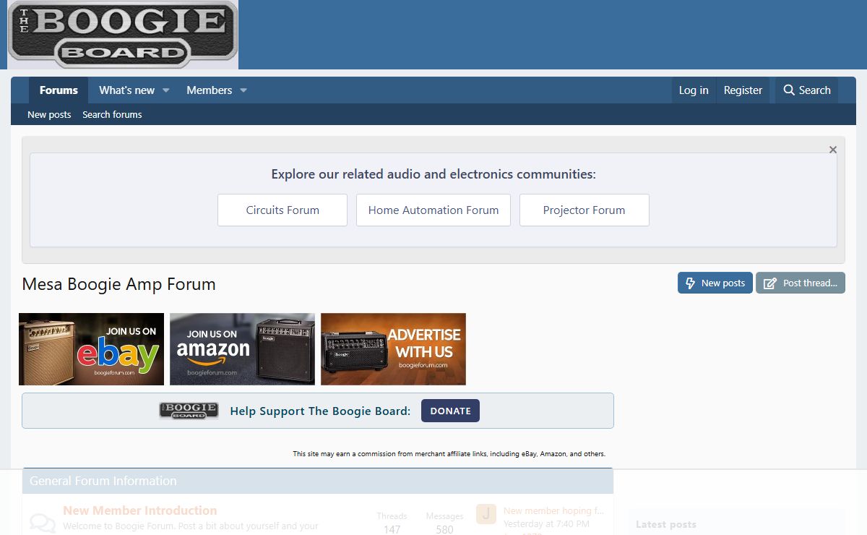Screen dimensions: 867x535
Task: Click the Post thread button
Action: (801, 283)
